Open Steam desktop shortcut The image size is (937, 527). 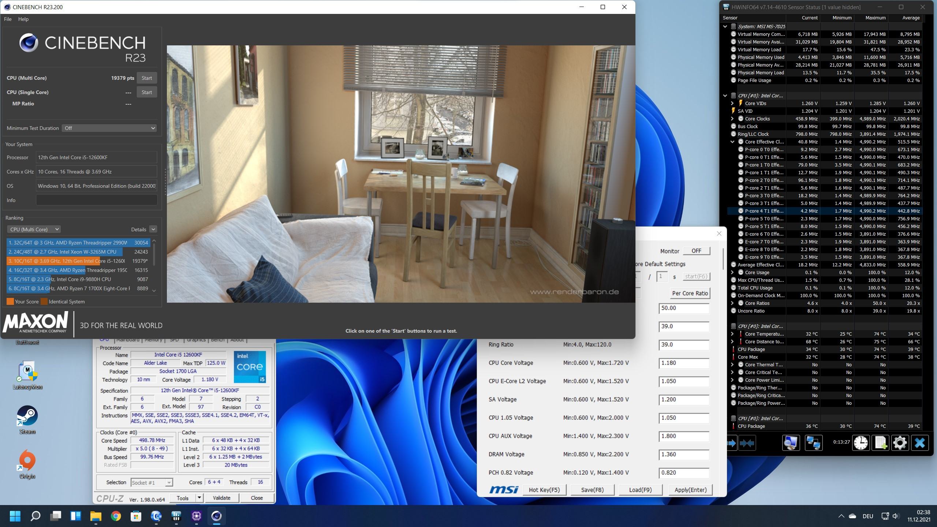coord(27,420)
